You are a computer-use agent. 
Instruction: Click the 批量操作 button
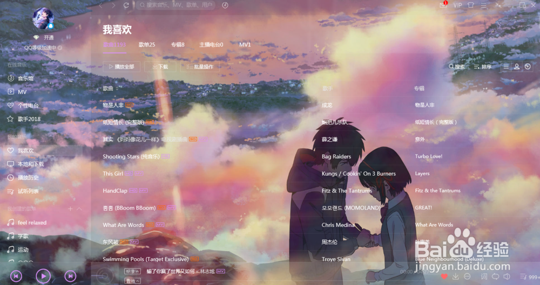[x=200, y=67]
